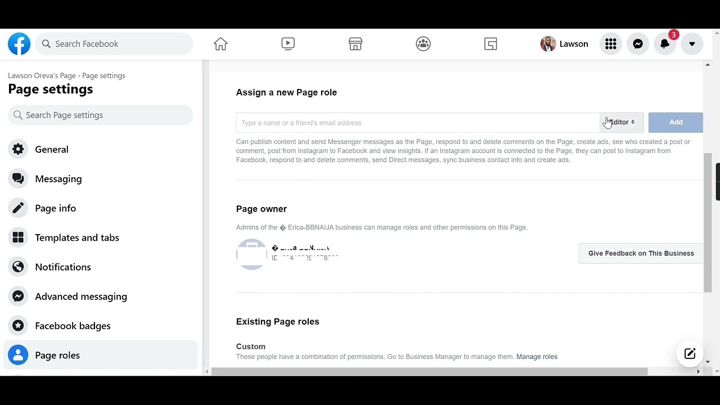
Task: Click the Notifications globe icon
Action: point(18,267)
